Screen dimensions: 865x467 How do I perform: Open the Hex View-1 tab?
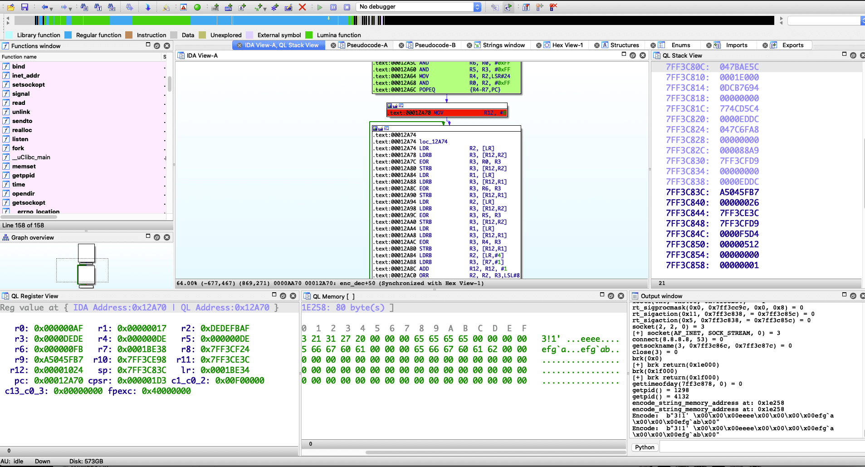coord(567,45)
